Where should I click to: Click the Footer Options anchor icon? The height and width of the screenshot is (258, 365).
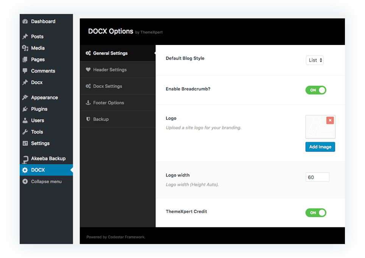[88, 102]
